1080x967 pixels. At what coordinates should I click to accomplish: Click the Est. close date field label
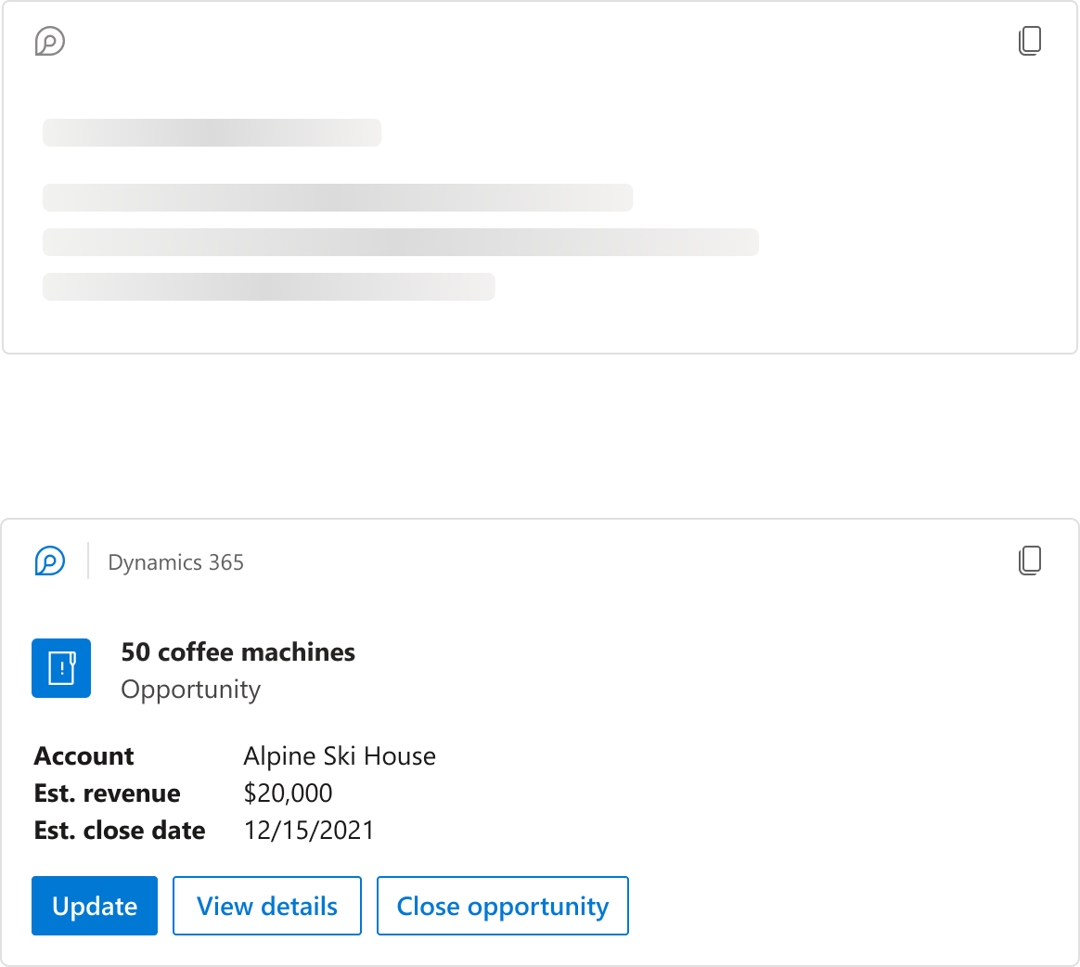tap(120, 831)
